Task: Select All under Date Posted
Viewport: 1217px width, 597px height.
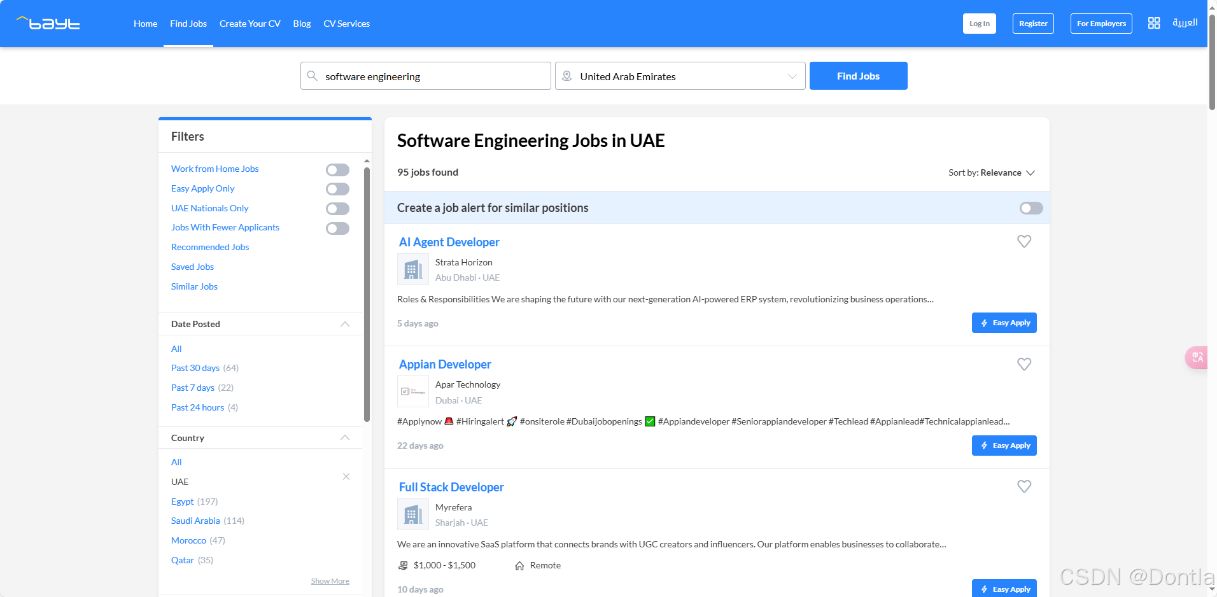Action: tap(176, 349)
